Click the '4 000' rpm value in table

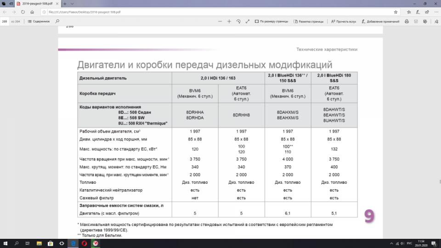click(288, 159)
